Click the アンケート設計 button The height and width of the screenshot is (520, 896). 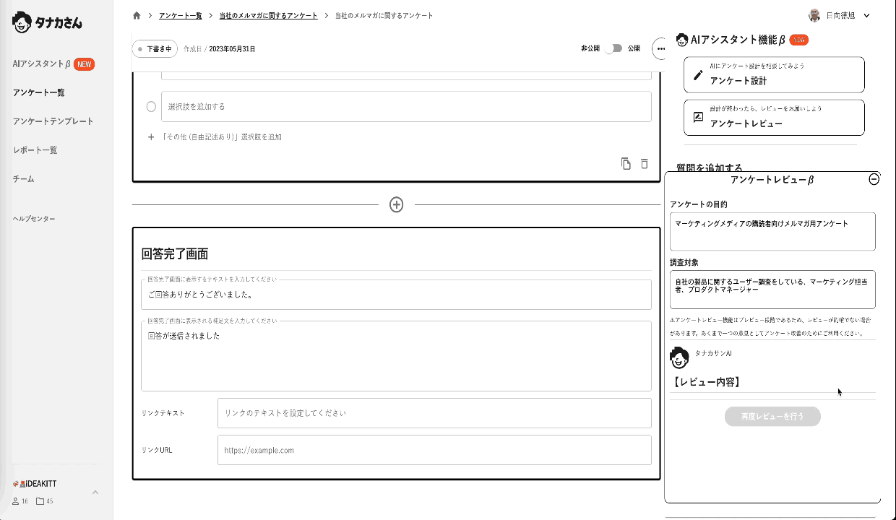coord(774,75)
